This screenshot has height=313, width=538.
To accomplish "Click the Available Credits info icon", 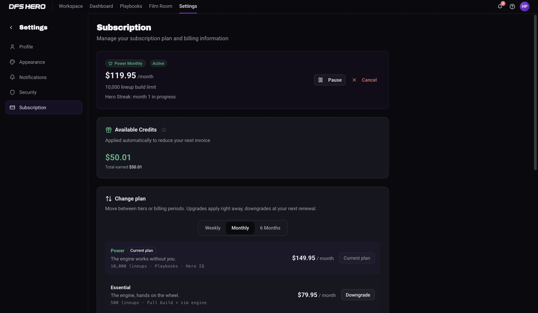I will 164,130.
